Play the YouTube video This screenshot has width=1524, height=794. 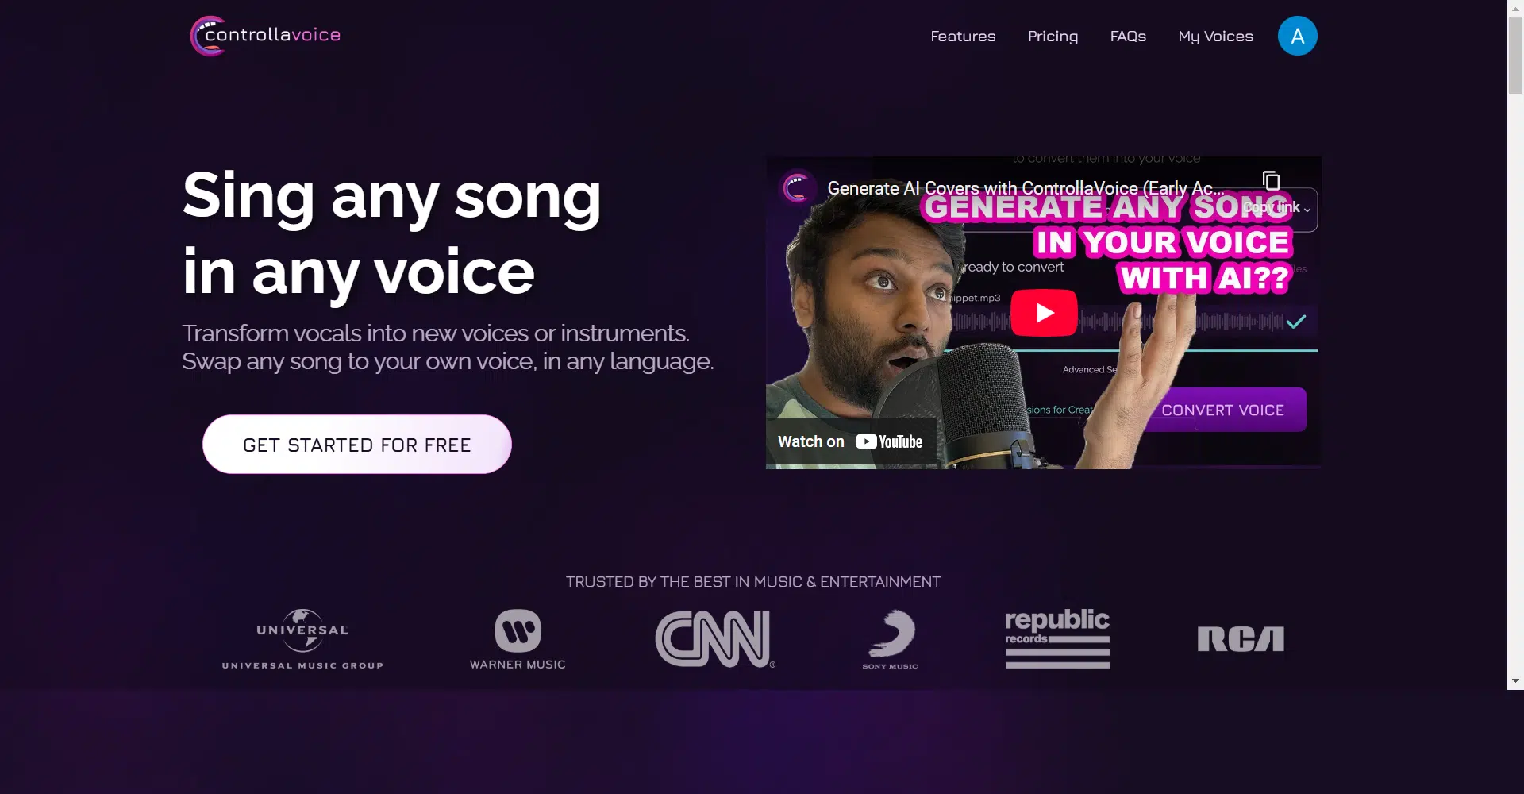tap(1044, 313)
